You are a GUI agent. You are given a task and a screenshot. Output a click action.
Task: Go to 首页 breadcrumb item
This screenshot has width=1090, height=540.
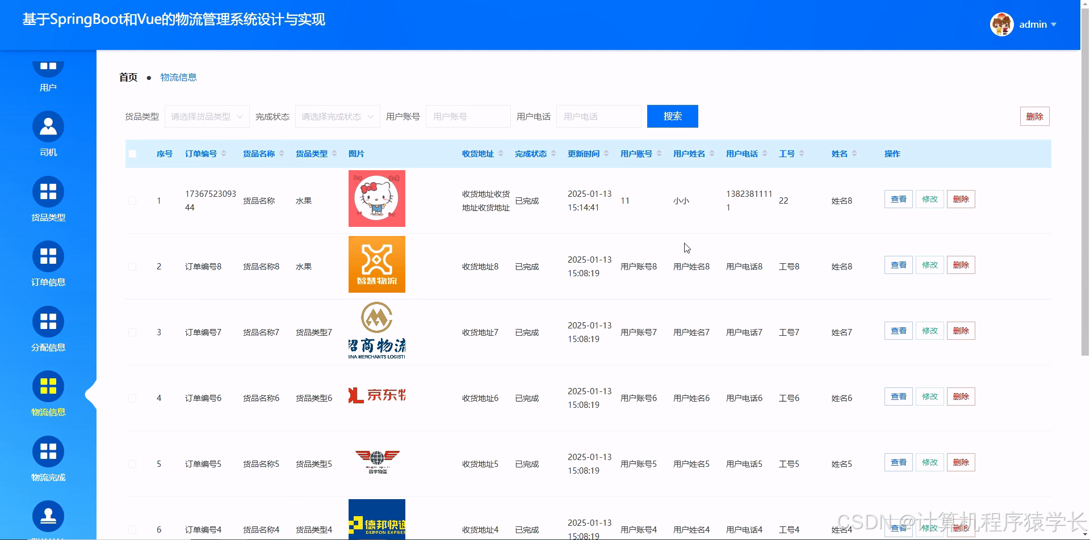(128, 77)
